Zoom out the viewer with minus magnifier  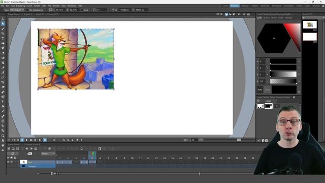[68, 140]
